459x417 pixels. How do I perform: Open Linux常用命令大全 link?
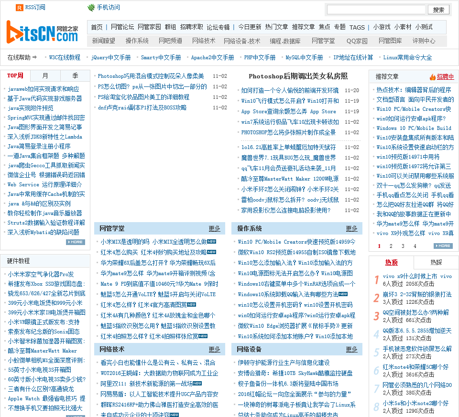tap(407, 58)
